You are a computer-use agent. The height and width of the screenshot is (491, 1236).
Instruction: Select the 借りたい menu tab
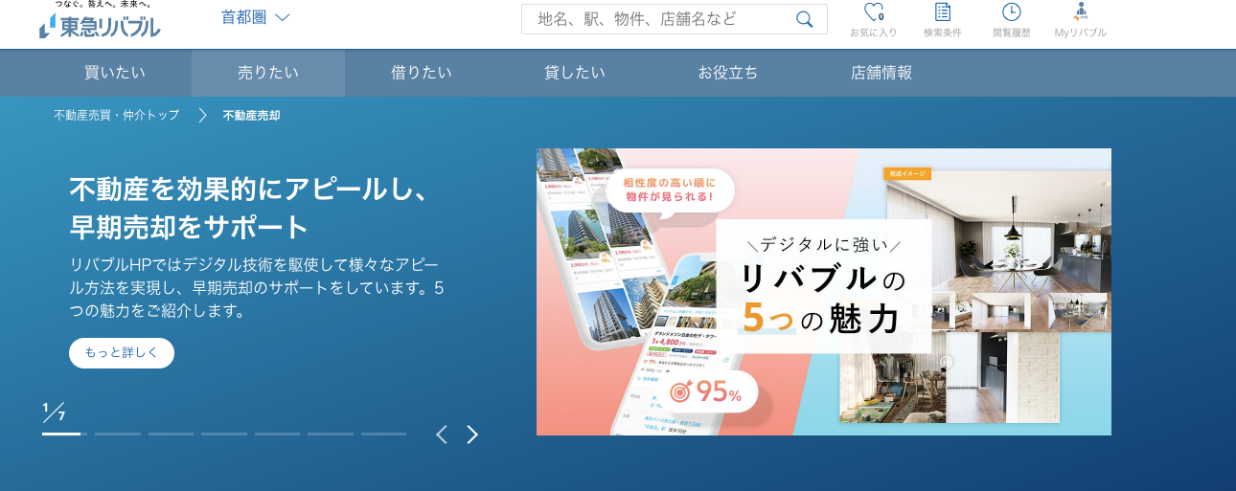[x=422, y=73]
